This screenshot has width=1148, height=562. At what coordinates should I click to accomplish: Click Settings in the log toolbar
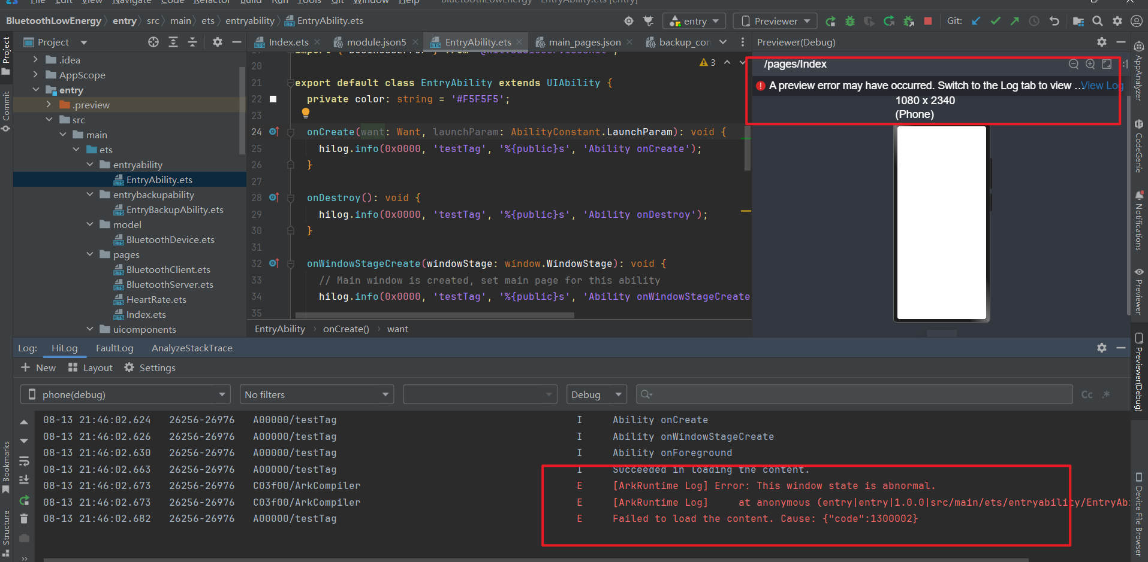pos(150,367)
